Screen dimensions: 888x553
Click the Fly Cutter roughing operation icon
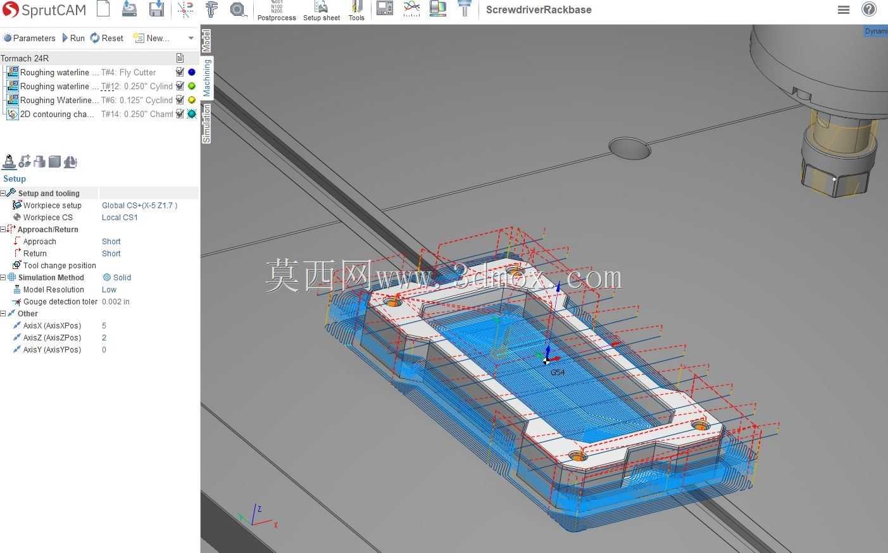click(x=13, y=72)
